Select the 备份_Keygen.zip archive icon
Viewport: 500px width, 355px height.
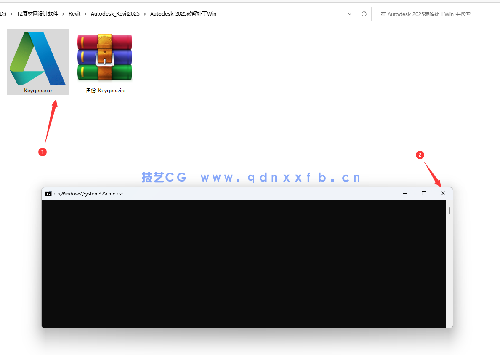pyautogui.click(x=105, y=57)
